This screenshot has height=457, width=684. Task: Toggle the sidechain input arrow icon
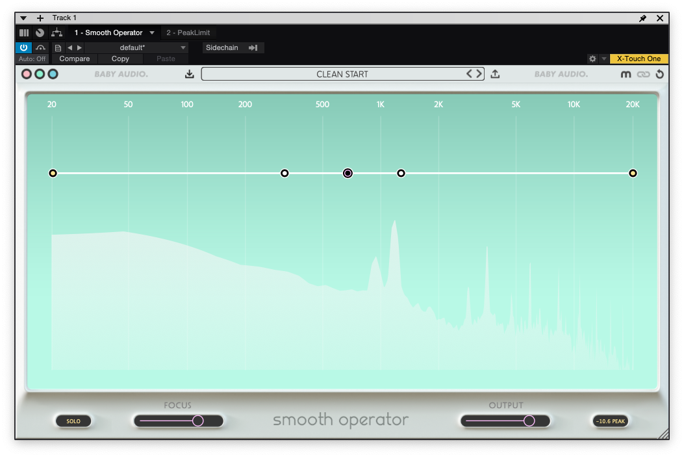(253, 47)
